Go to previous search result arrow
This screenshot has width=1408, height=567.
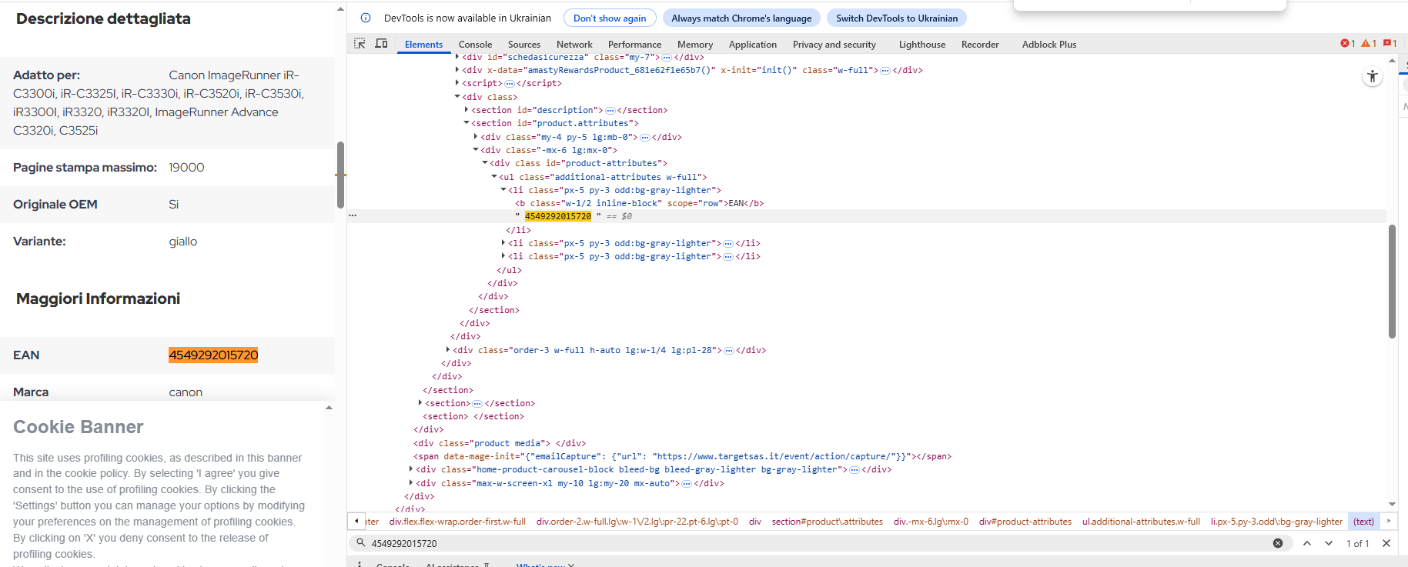pyautogui.click(x=1307, y=543)
